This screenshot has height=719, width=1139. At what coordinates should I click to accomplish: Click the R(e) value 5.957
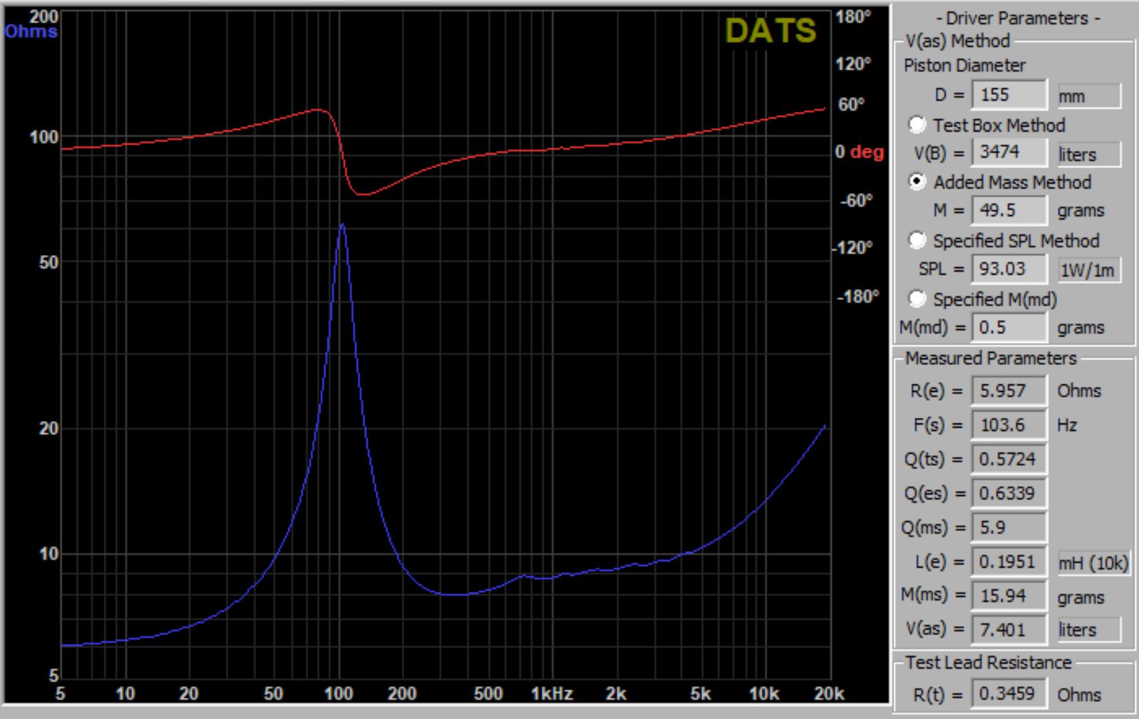[1009, 391]
